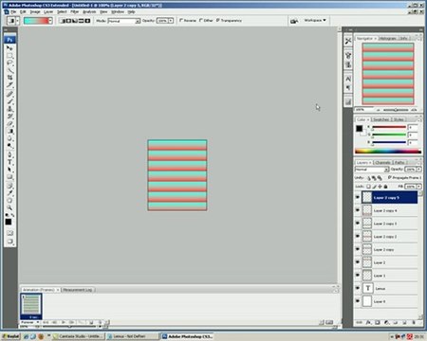Viewport: 427px width, 341px height.
Task: Select the Pen tool
Action: [x=9, y=154]
